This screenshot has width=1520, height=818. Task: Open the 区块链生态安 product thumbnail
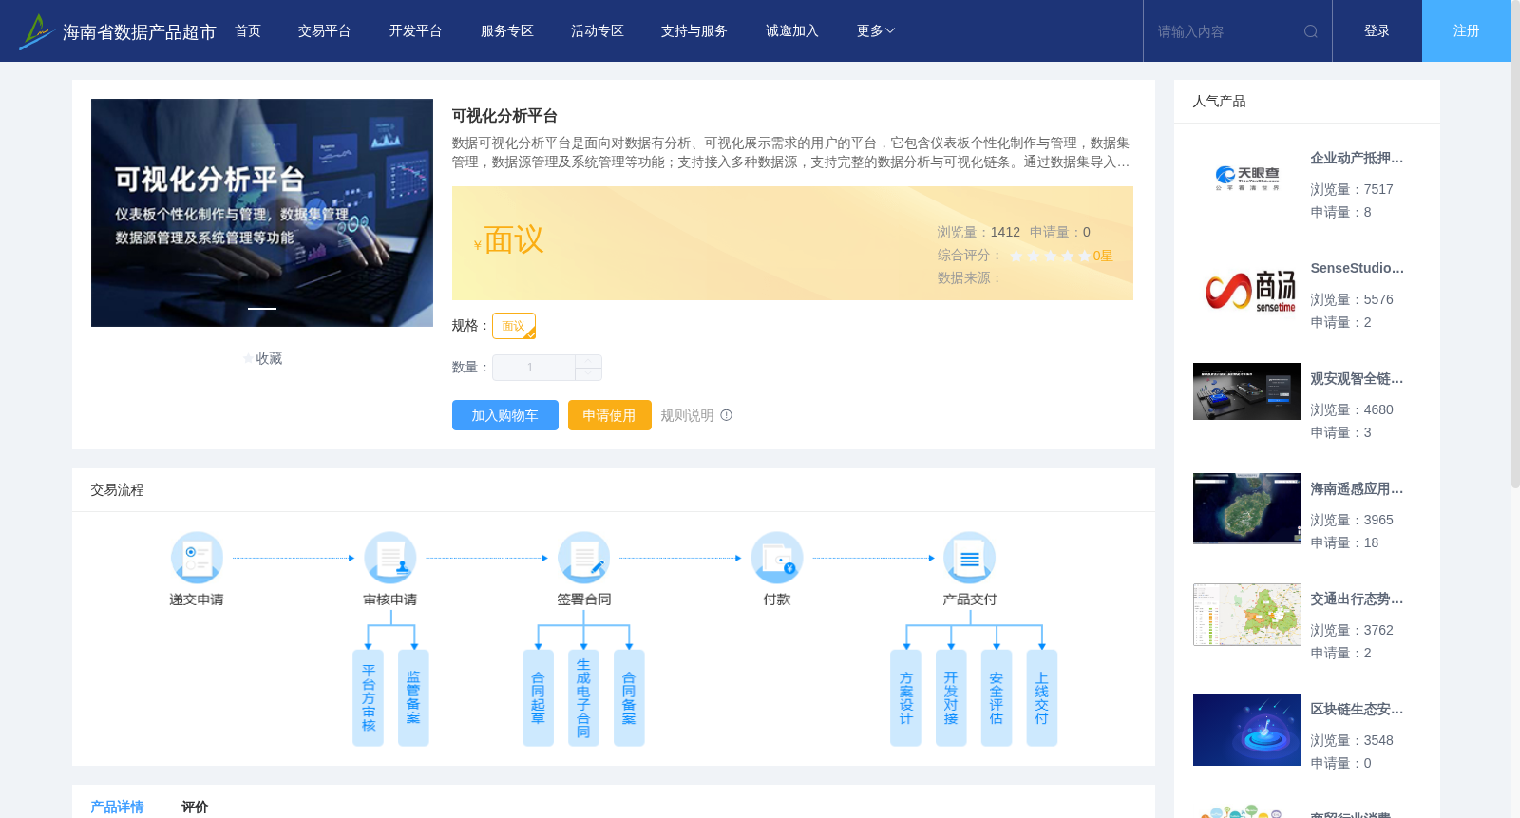click(1247, 730)
